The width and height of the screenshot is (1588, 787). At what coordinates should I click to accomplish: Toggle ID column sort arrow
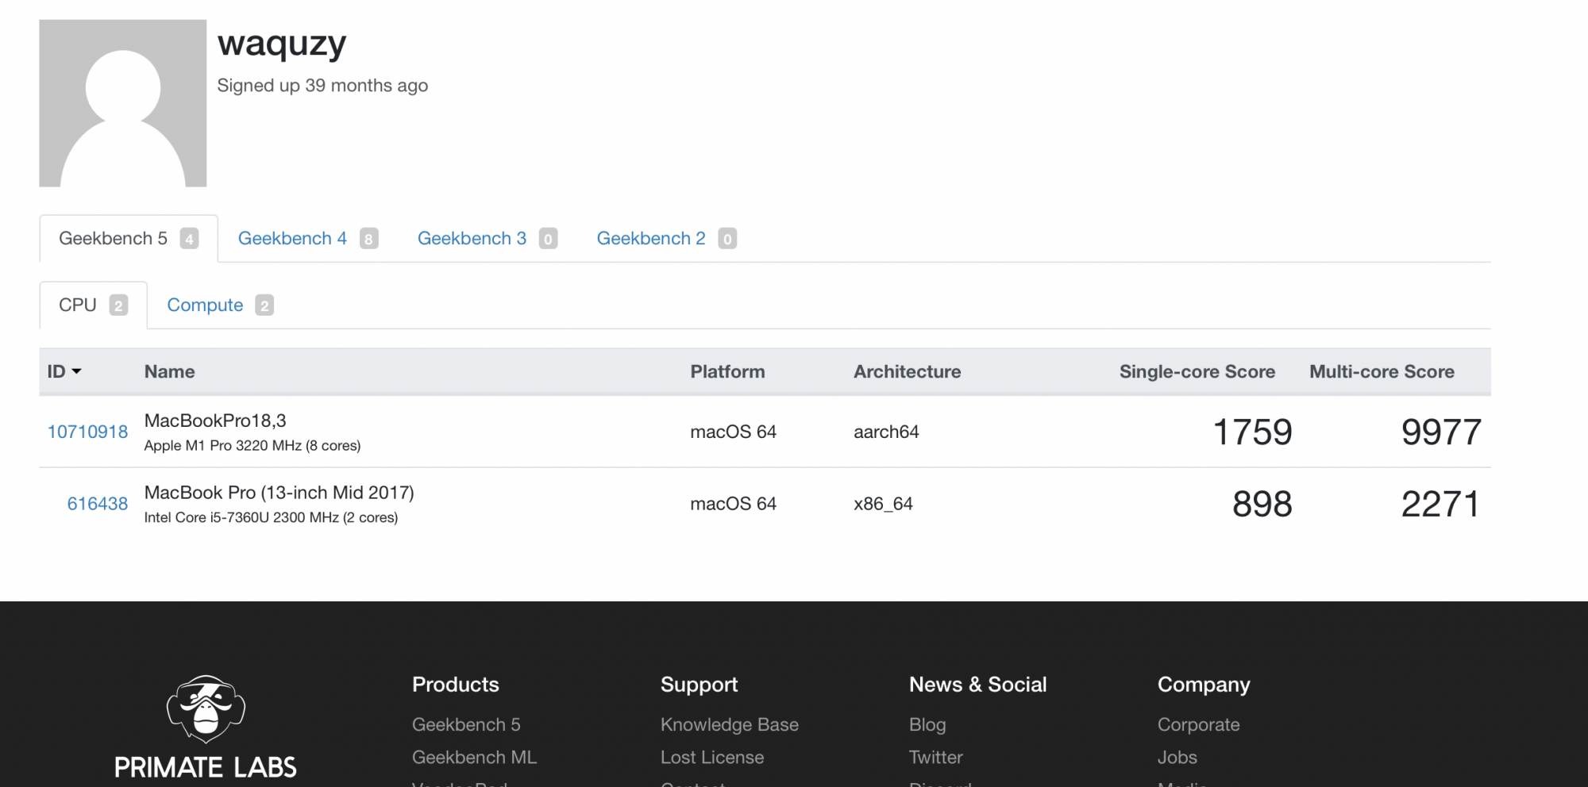76,371
